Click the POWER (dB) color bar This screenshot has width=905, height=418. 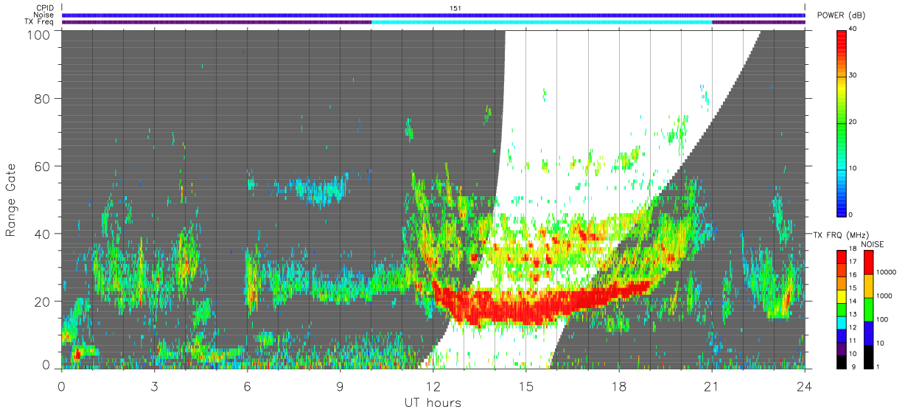coord(841,122)
